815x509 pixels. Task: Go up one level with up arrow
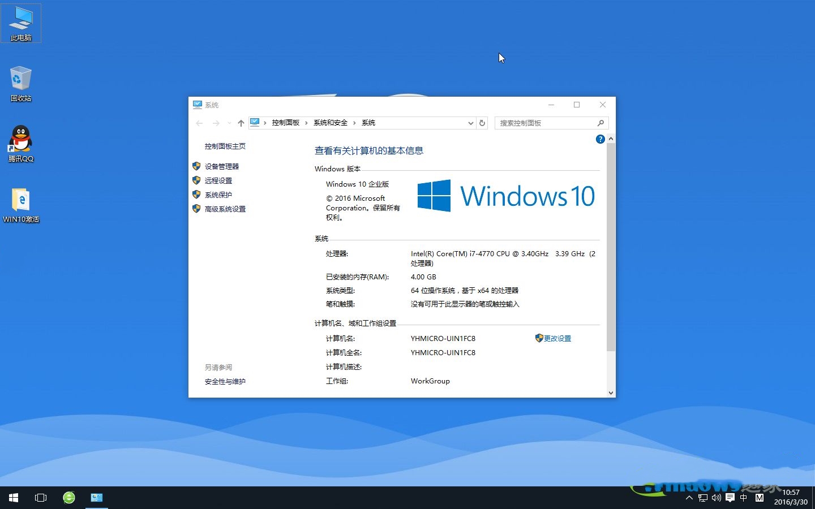241,123
